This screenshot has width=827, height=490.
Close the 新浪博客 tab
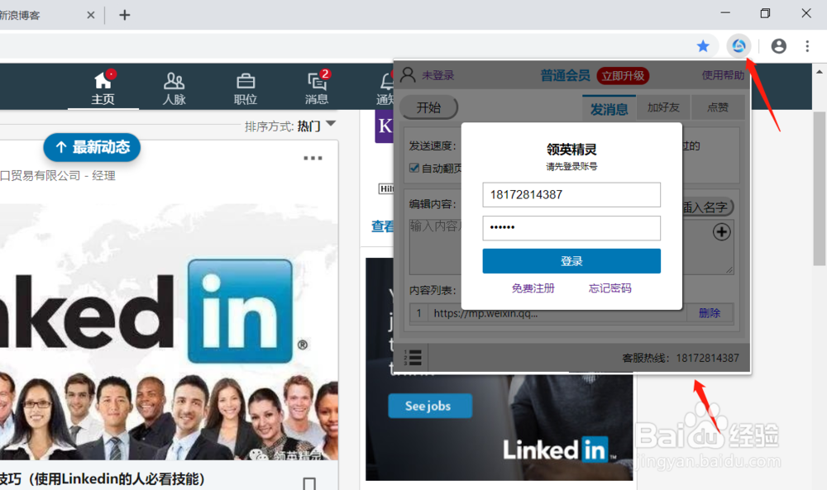point(91,15)
